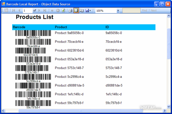Click the barcode image for 59c797b9-f
The image size is (172, 114).
point(33,103)
